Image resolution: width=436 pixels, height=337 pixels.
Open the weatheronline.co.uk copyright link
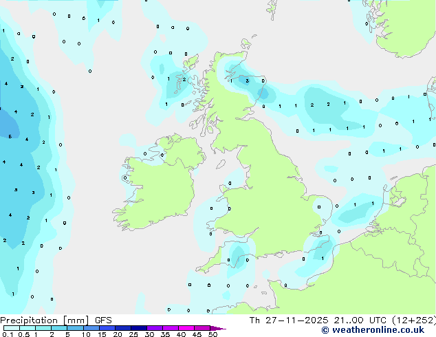tap(373, 330)
